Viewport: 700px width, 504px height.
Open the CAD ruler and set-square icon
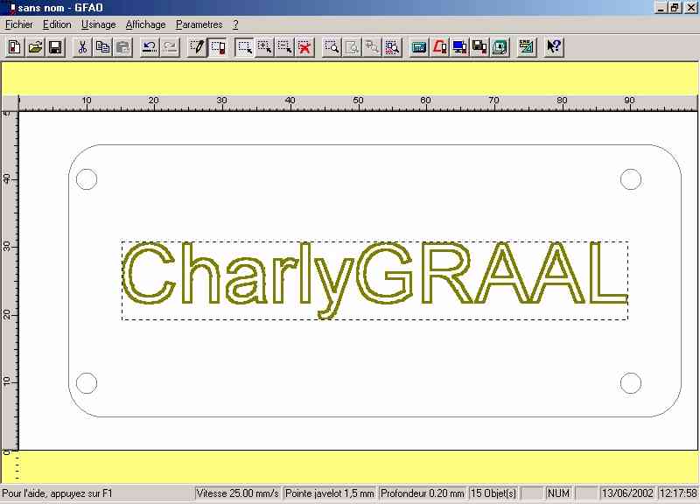click(527, 47)
